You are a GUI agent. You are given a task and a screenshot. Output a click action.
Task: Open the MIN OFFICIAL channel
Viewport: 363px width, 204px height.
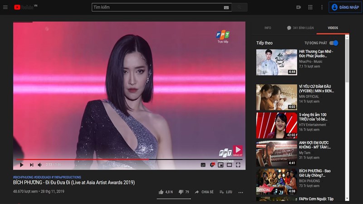point(309,97)
